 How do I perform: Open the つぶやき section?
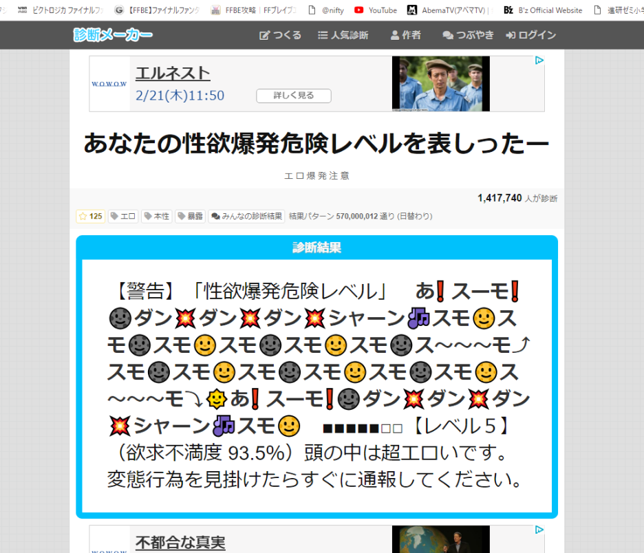tap(468, 35)
